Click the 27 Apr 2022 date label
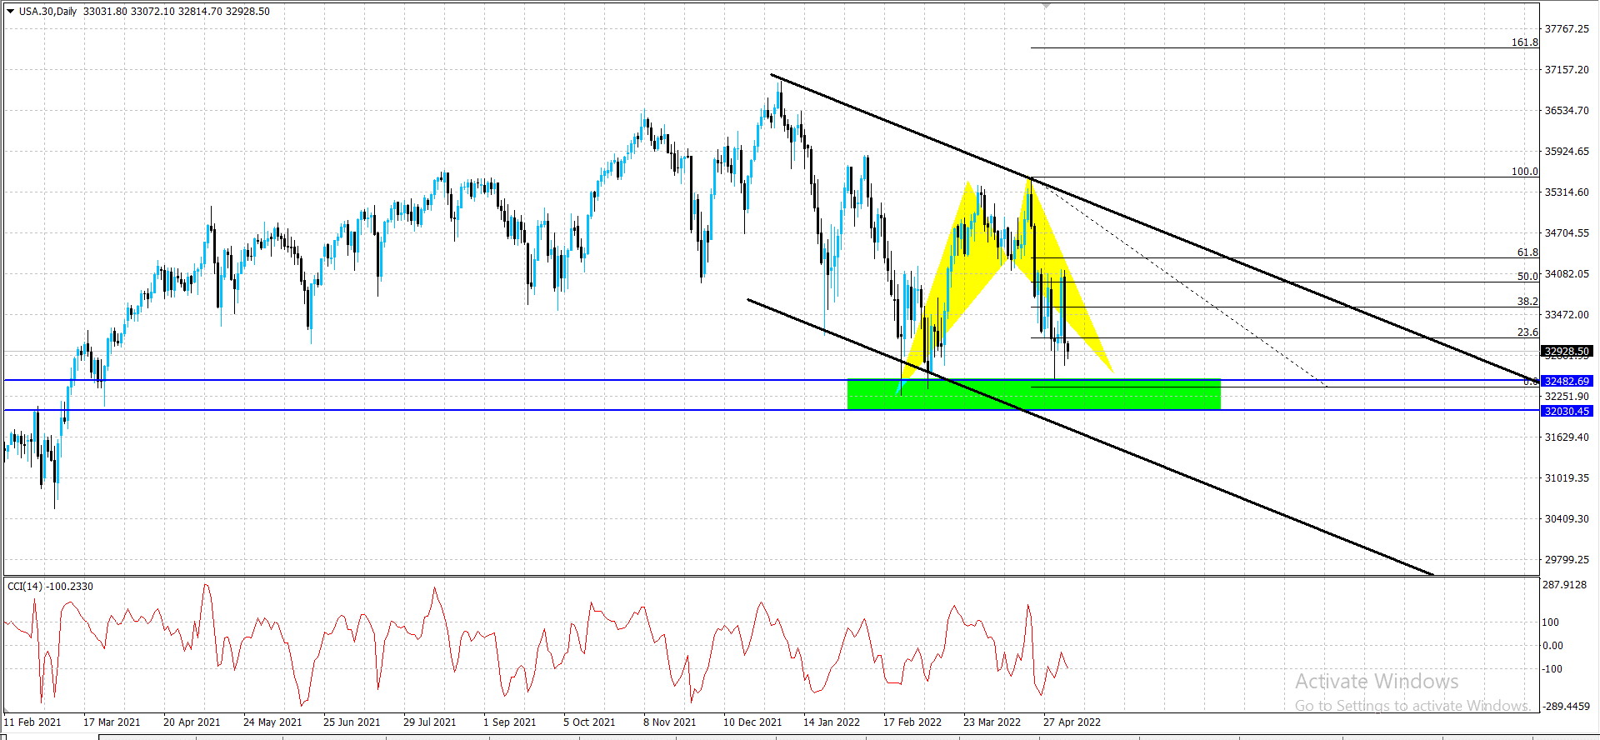The height and width of the screenshot is (740, 1600). pyautogui.click(x=1072, y=722)
